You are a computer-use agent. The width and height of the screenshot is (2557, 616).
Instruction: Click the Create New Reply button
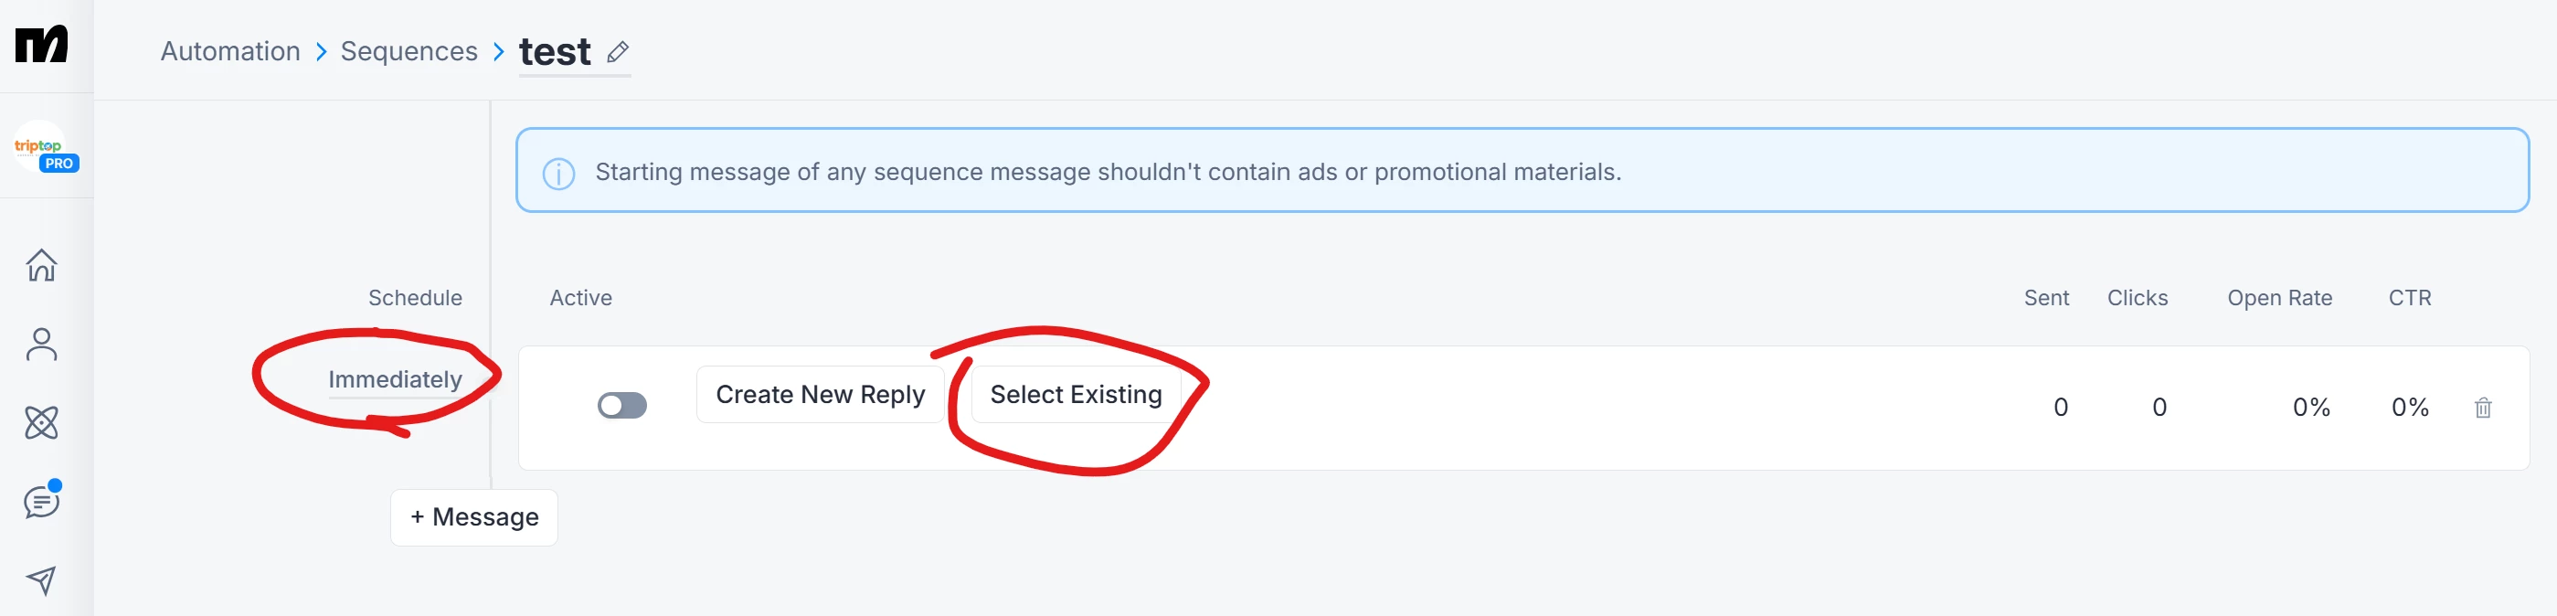(820, 395)
